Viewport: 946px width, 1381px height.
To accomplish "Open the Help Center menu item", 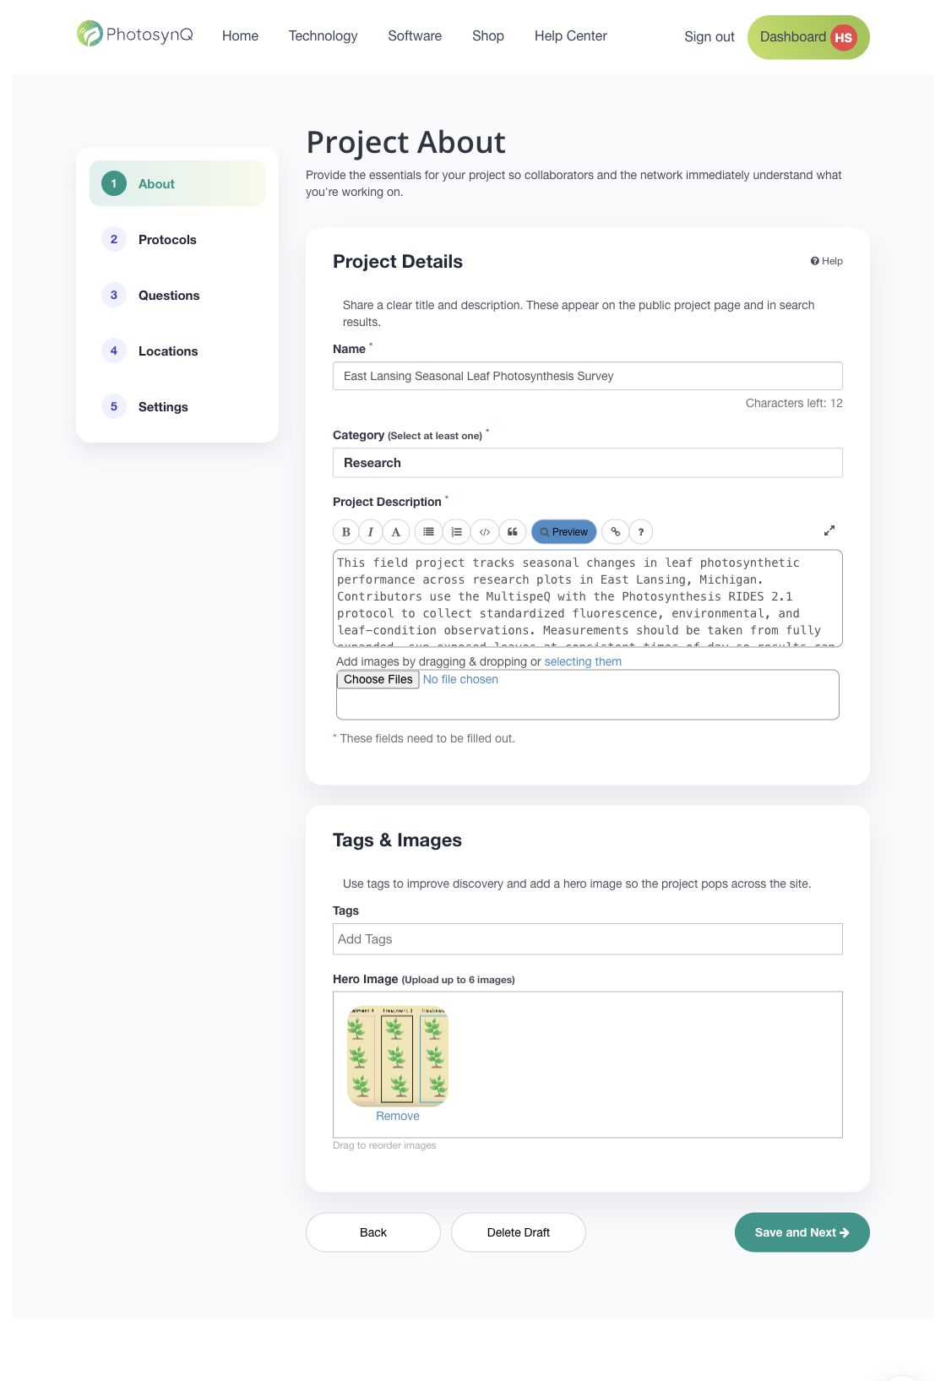I will tap(571, 36).
